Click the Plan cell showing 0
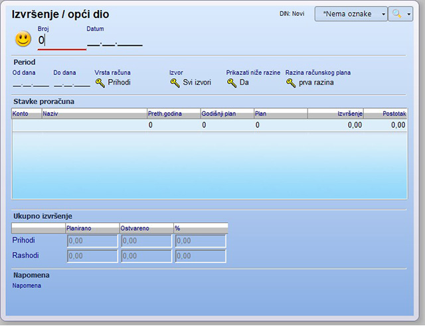Screen dimensions: 425x327 (x=281, y=125)
